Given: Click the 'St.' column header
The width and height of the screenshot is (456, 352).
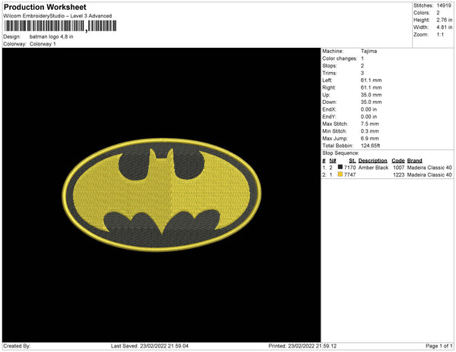Looking at the screenshot, I should pos(352,161).
